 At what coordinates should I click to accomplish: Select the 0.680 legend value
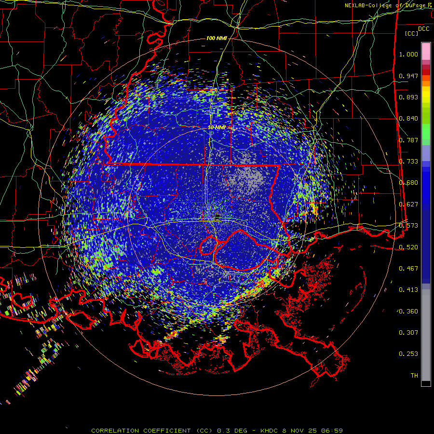tap(408, 183)
